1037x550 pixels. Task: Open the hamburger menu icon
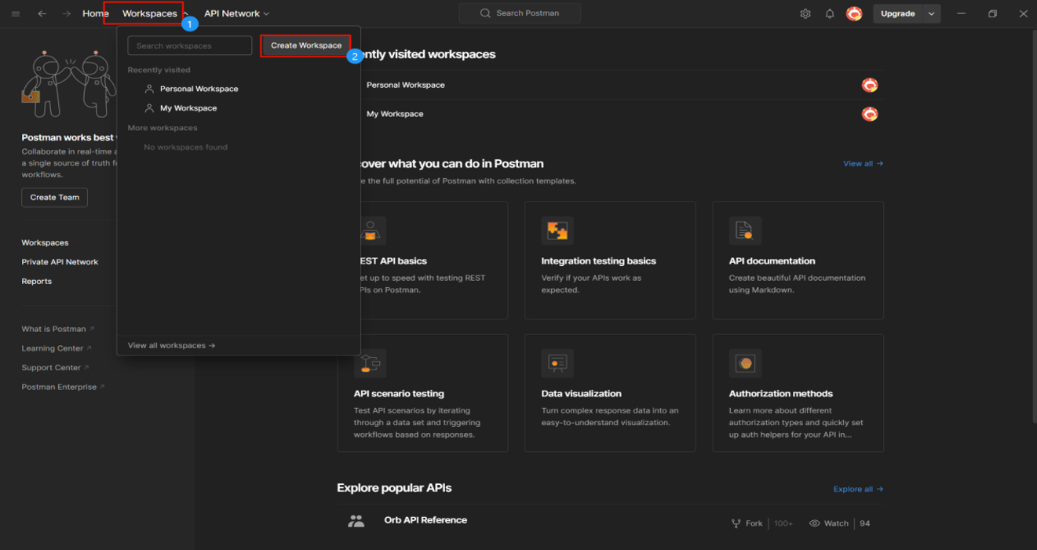16,13
